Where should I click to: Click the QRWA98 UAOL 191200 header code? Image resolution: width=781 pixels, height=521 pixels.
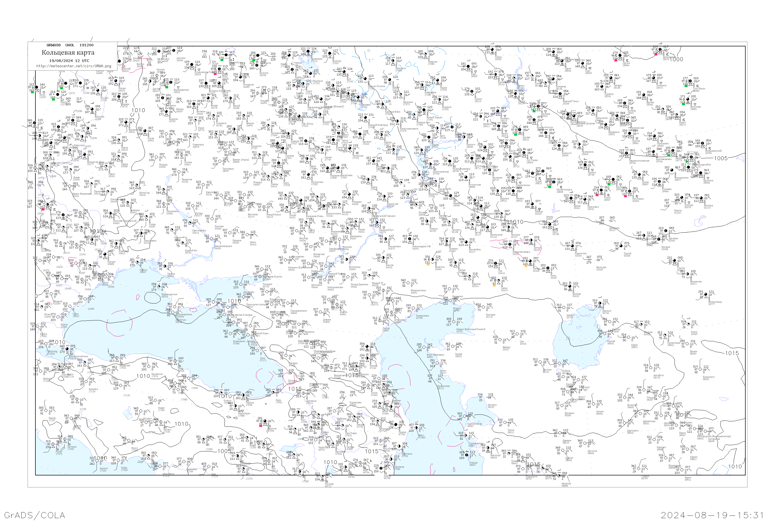[x=70, y=45]
